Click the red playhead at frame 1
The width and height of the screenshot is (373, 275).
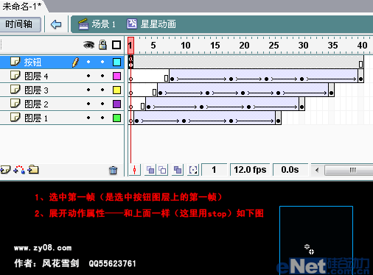coord(130,46)
